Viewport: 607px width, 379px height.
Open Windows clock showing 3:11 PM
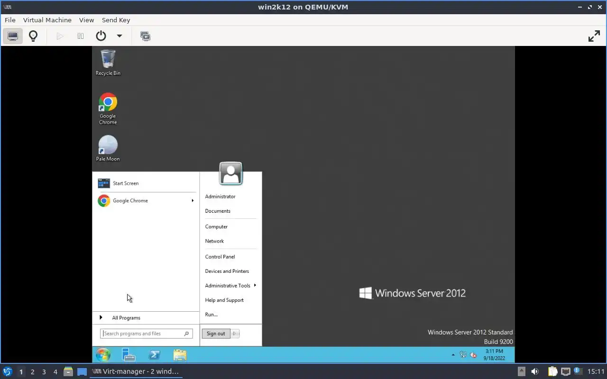click(x=494, y=354)
